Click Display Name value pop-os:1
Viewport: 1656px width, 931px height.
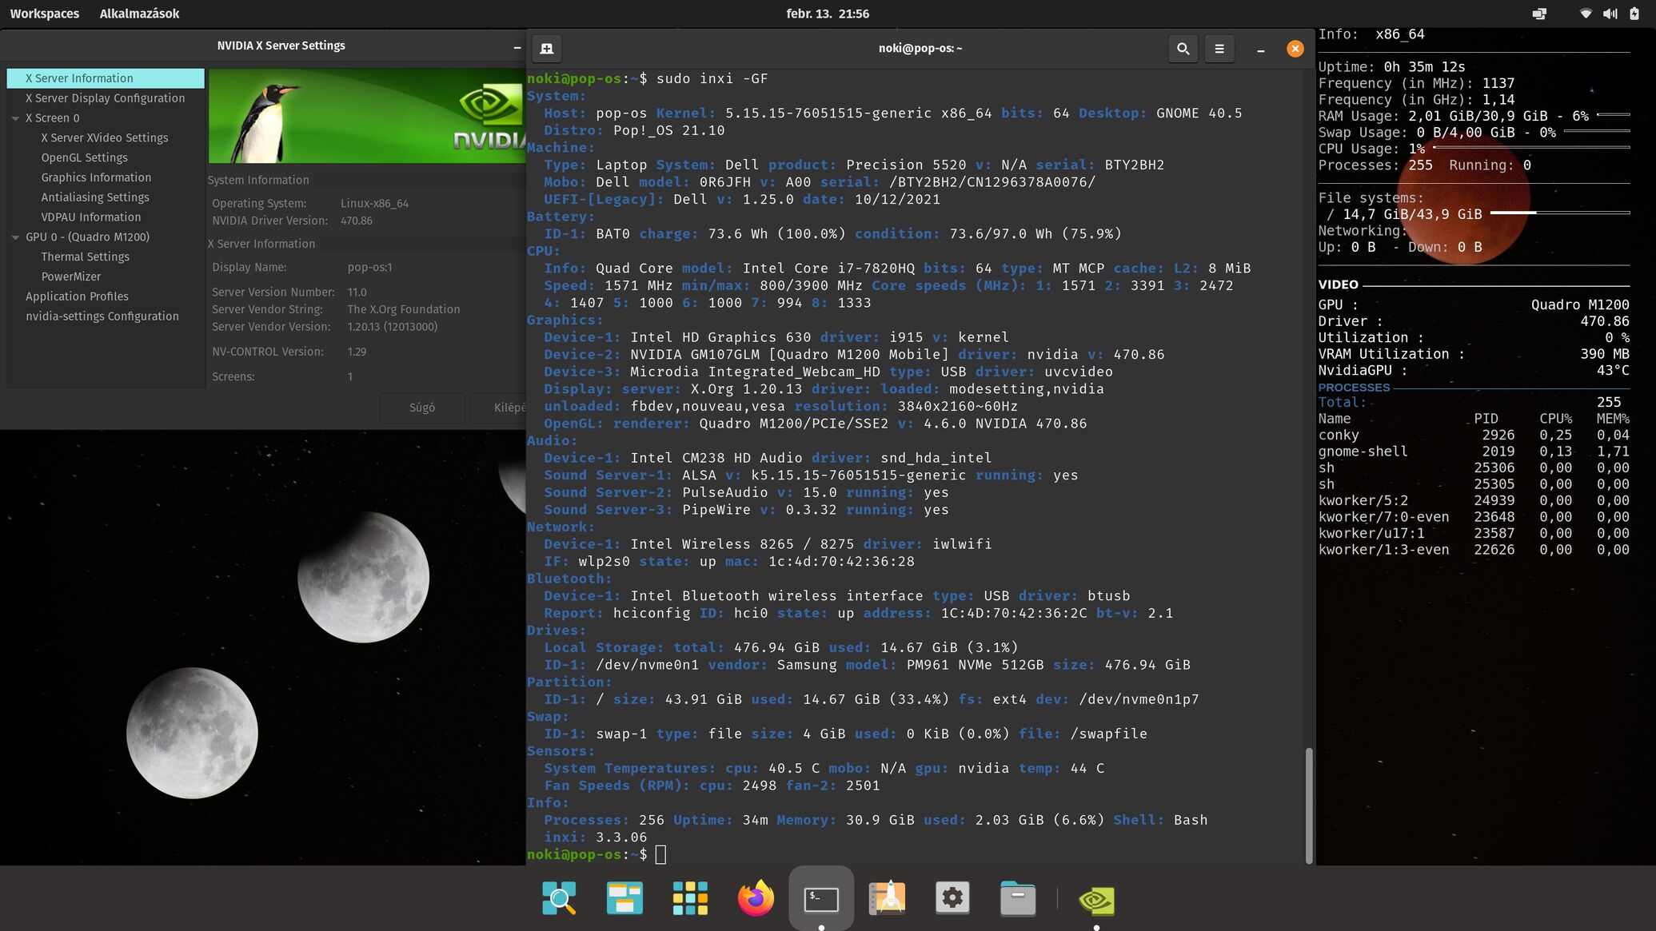coord(369,267)
